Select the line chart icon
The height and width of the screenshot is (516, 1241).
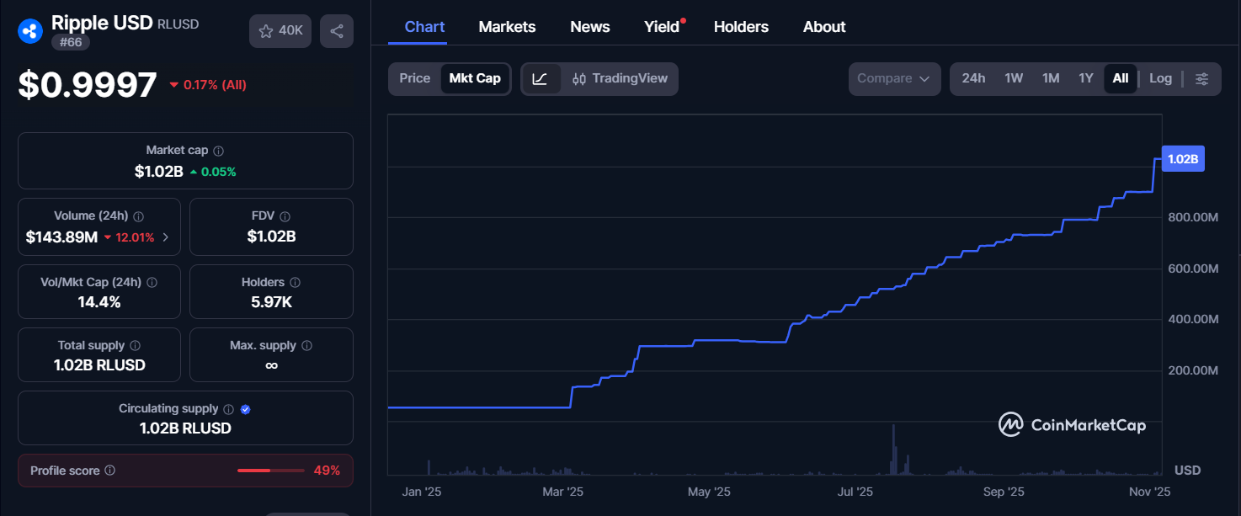[x=541, y=79]
